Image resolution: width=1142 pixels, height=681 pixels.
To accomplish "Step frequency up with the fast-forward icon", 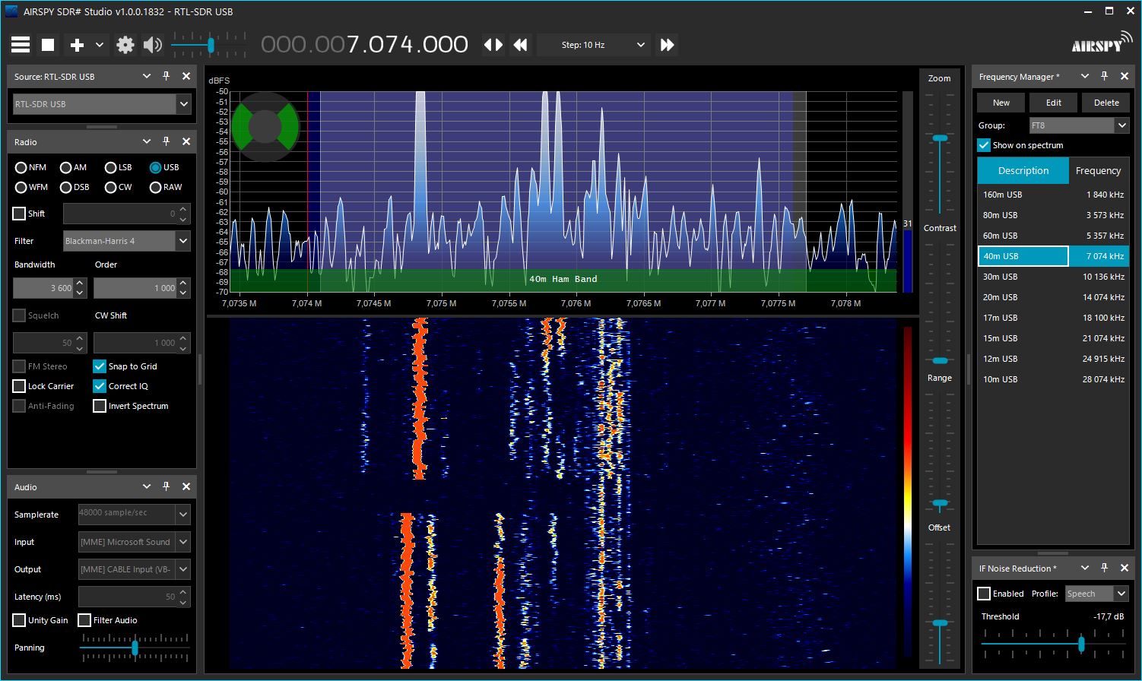I will click(668, 45).
